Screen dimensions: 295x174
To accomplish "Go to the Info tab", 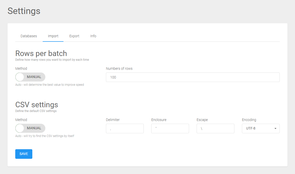I will [93, 36].
